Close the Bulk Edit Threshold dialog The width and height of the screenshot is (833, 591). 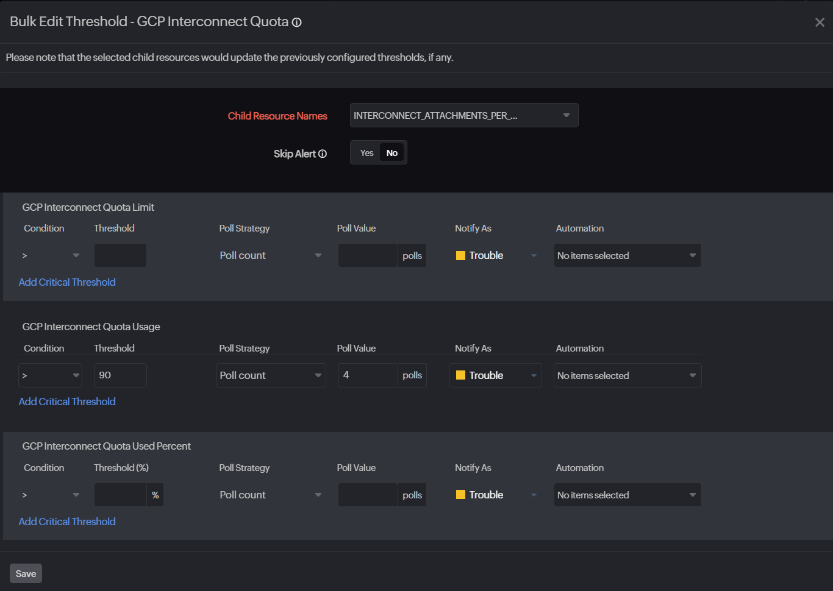pos(820,23)
